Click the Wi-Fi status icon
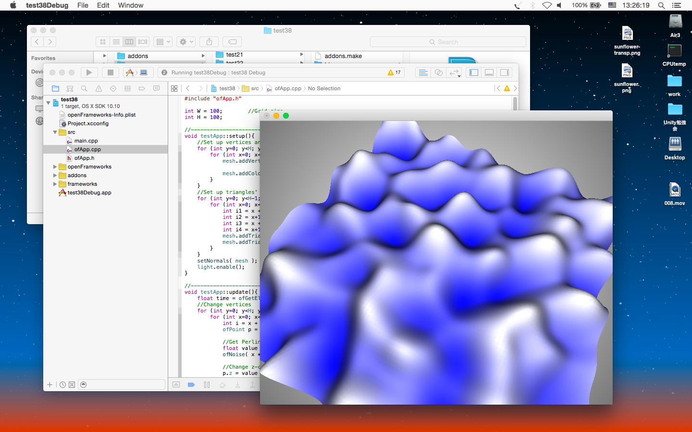Image resolution: width=692 pixels, height=432 pixels. [547, 5]
